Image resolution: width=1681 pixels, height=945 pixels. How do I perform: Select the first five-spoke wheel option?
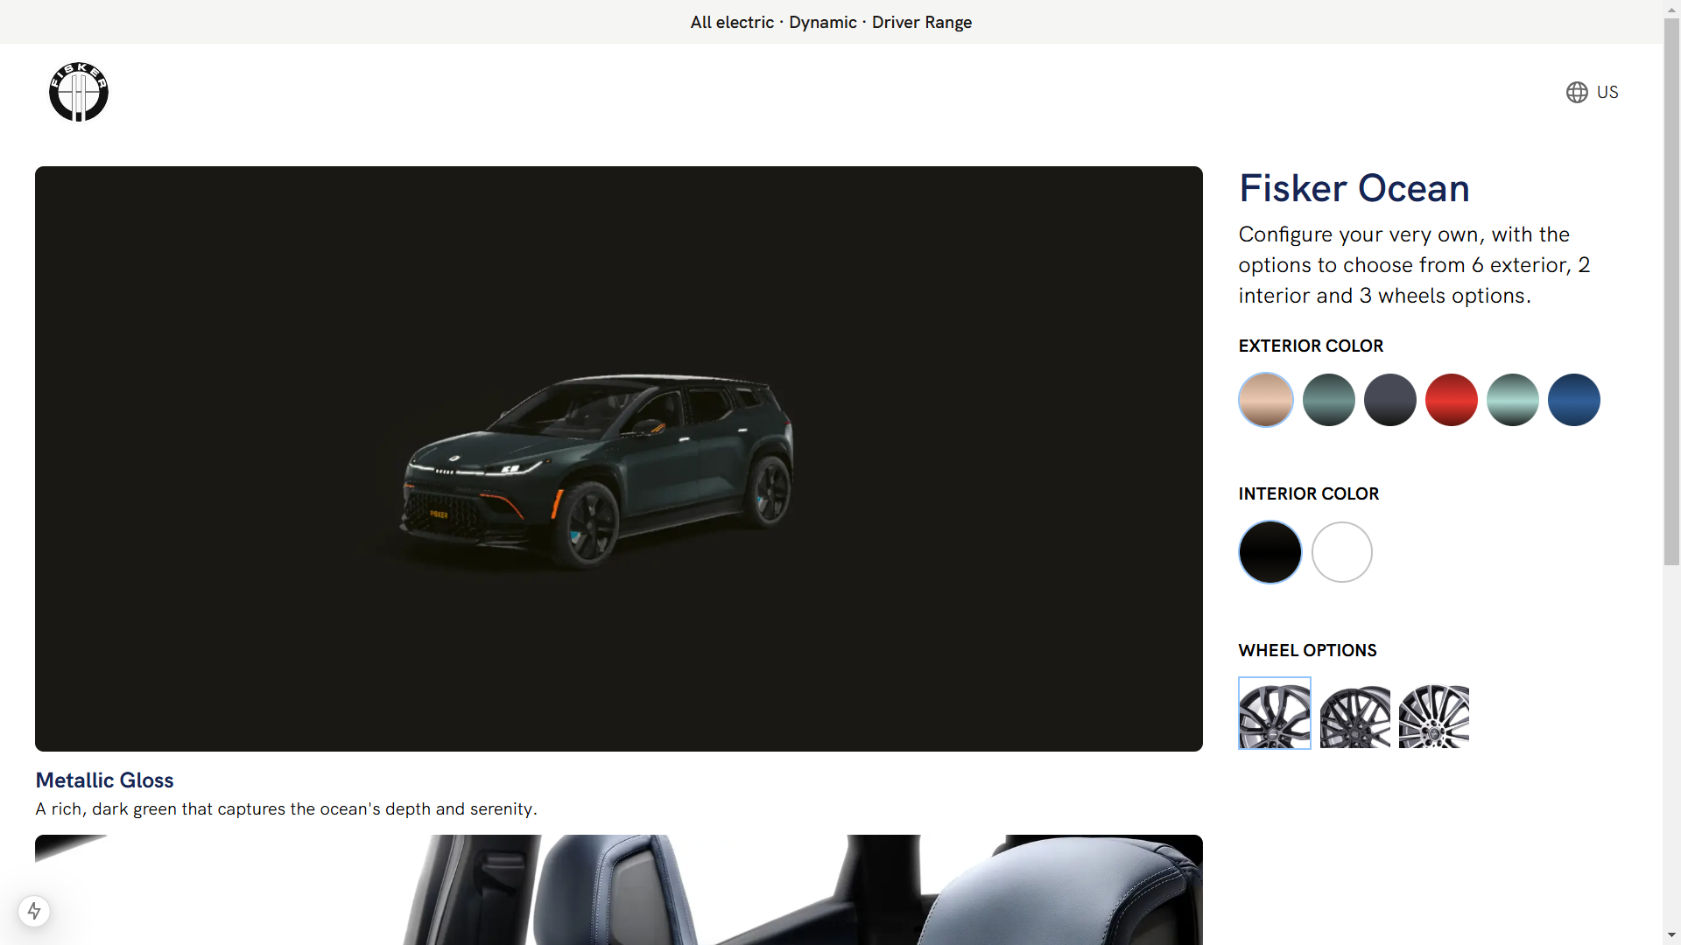1275,713
